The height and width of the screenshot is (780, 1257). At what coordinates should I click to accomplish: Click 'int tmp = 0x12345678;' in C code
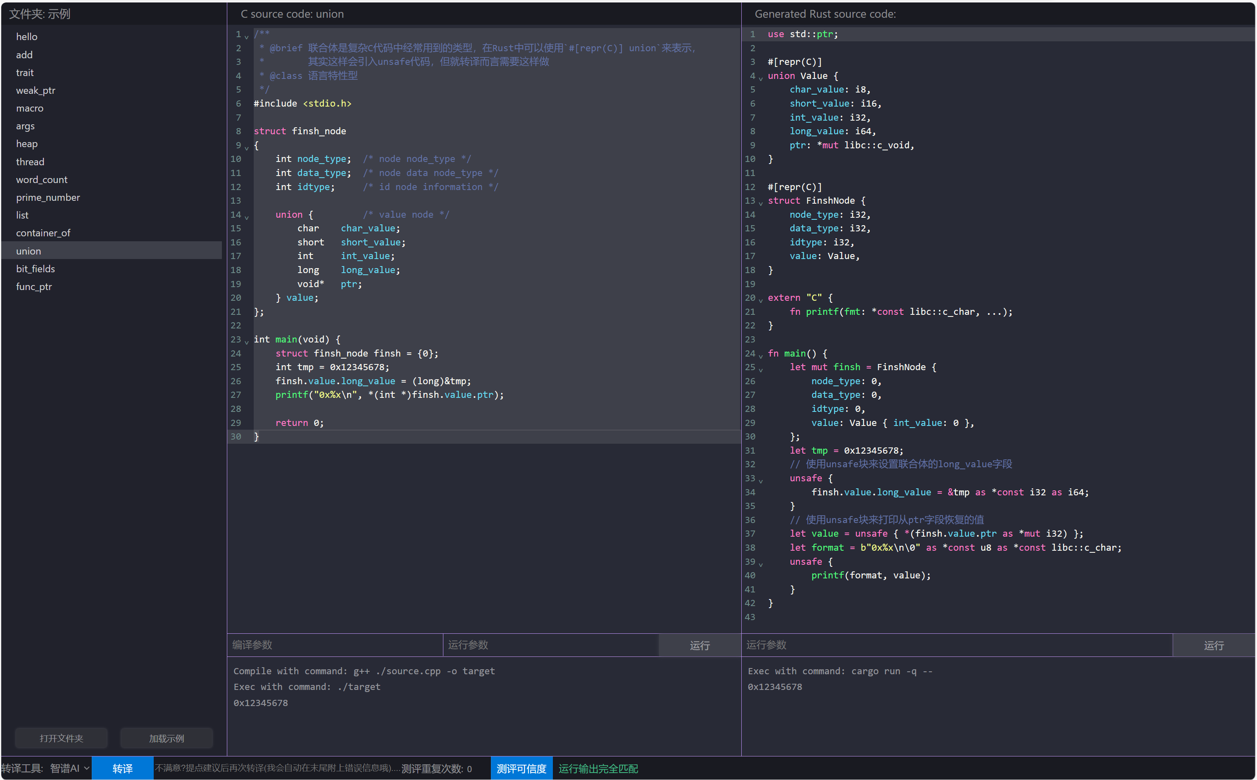tap(332, 367)
